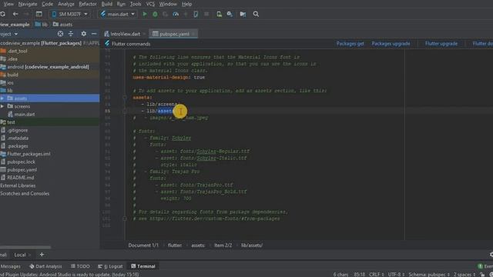
Task: Select the build folder in tree
Action: pos(12,75)
